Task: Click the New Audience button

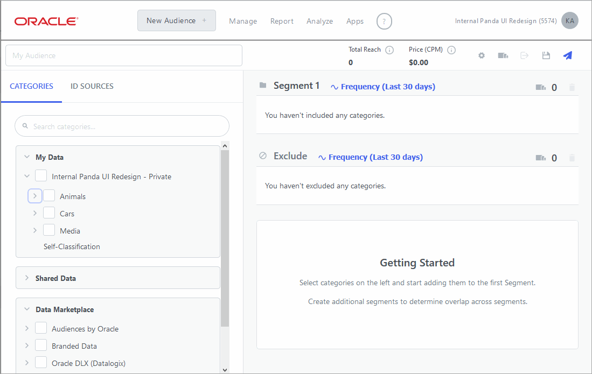Action: 176,20
